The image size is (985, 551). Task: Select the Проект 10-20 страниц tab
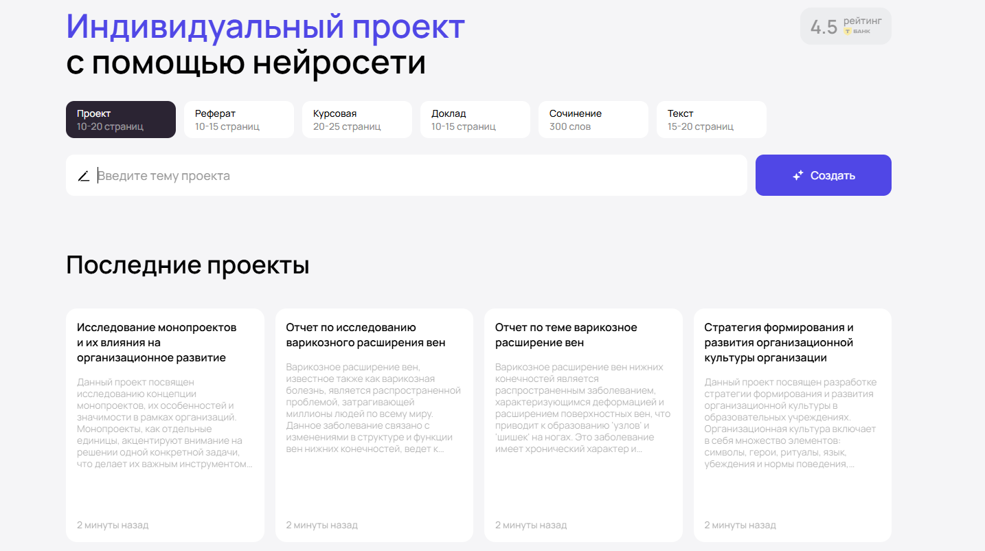click(121, 119)
